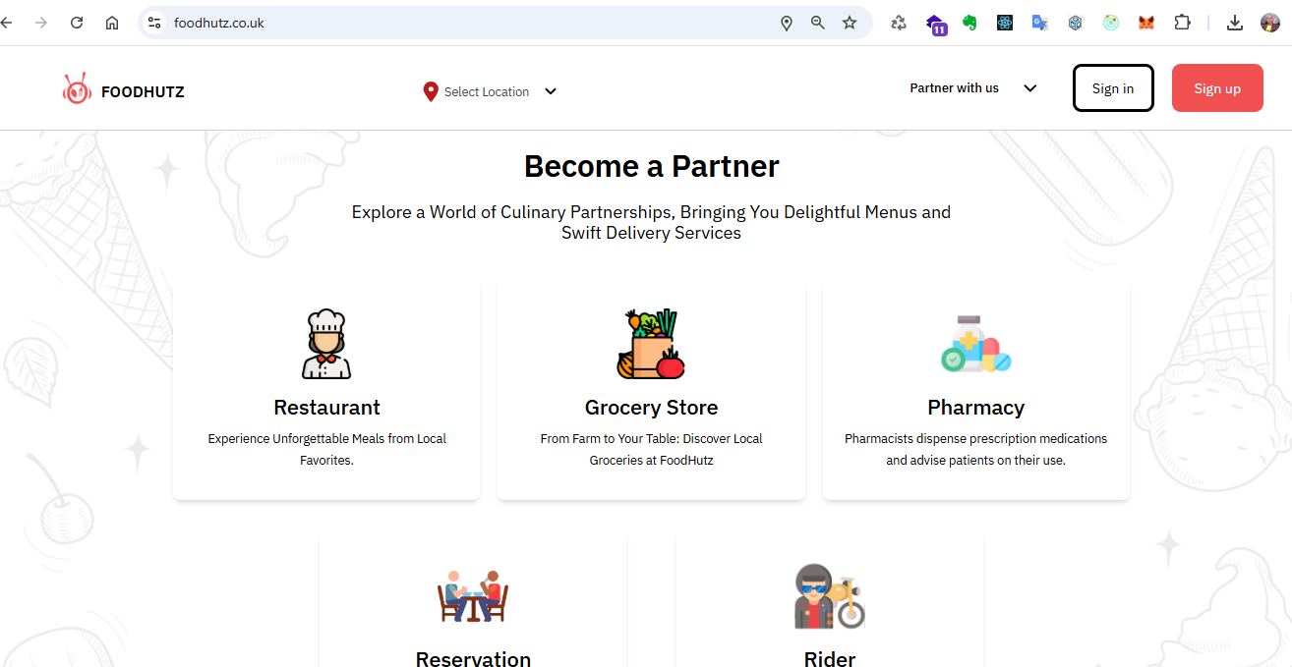This screenshot has height=667, width=1292.
Task: Expand the Select Location dropdown
Action: 551,91
